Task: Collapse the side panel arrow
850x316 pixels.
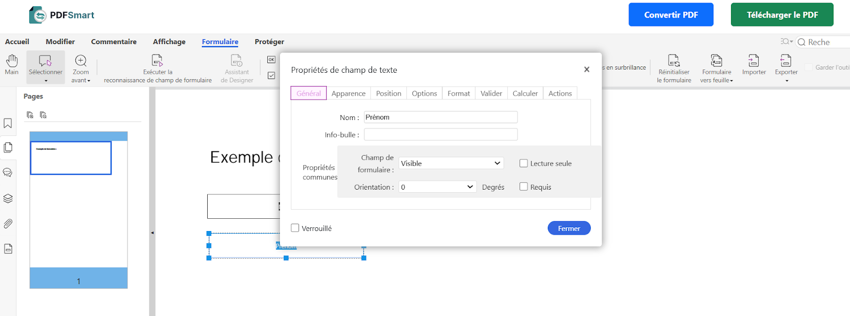Action: (x=152, y=233)
